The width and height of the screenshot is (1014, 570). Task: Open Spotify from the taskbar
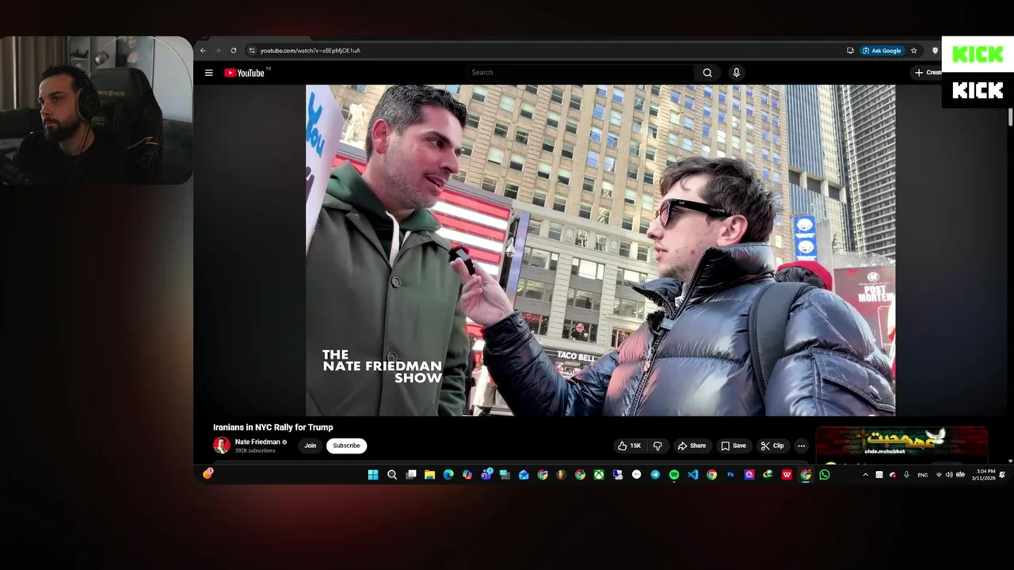coord(674,475)
